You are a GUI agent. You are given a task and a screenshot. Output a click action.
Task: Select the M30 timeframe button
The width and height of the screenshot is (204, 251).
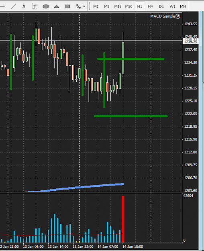129,6
